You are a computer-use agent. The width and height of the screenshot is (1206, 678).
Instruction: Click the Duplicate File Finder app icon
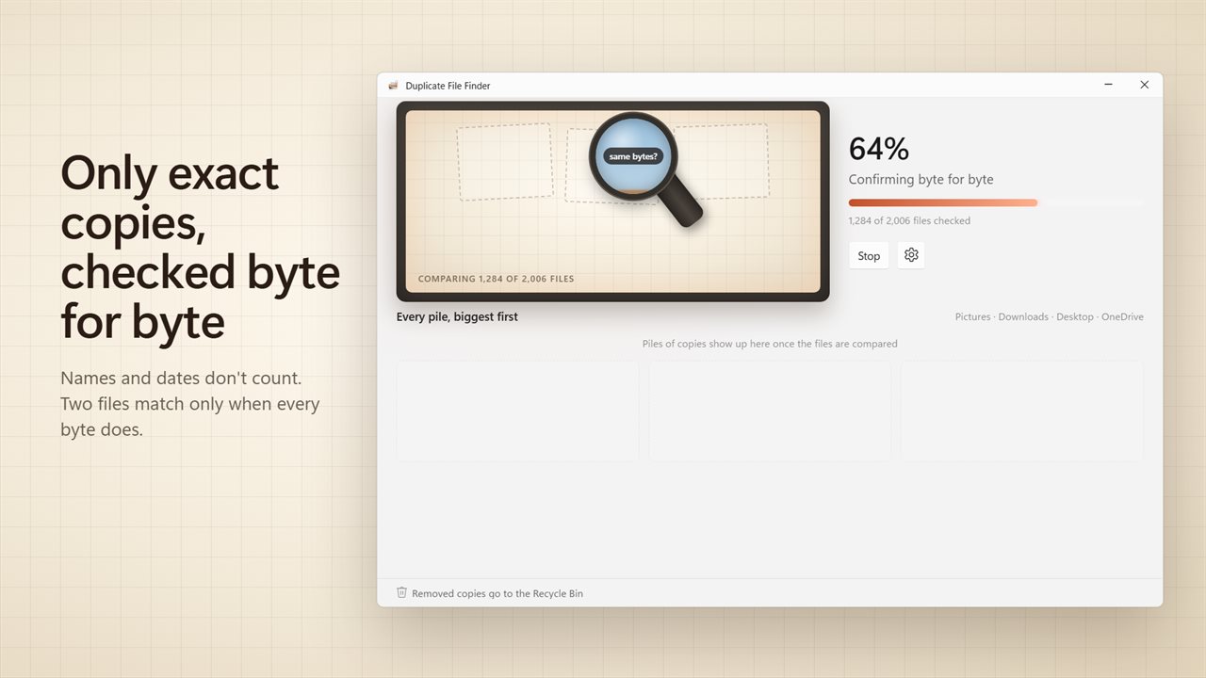(393, 86)
